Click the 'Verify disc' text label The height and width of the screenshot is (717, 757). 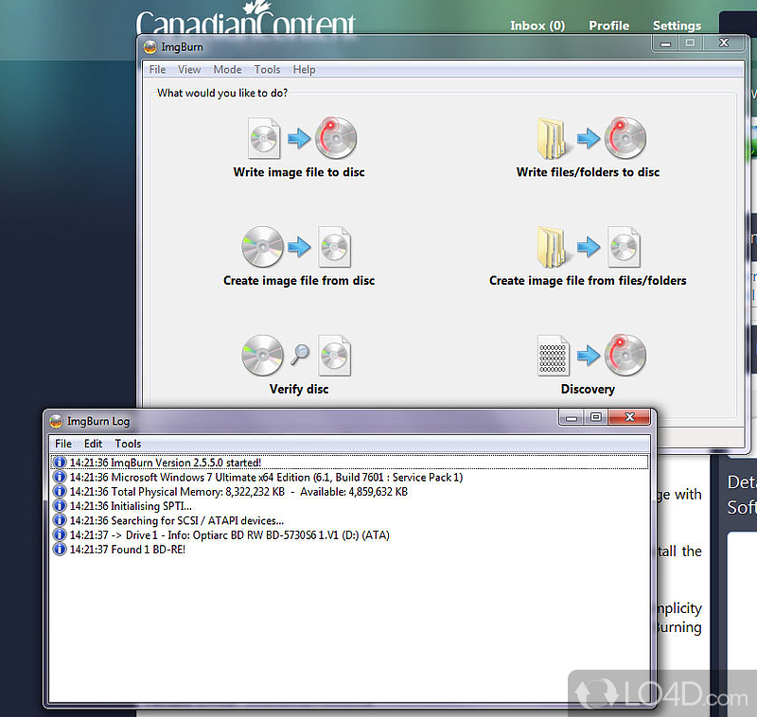click(299, 390)
